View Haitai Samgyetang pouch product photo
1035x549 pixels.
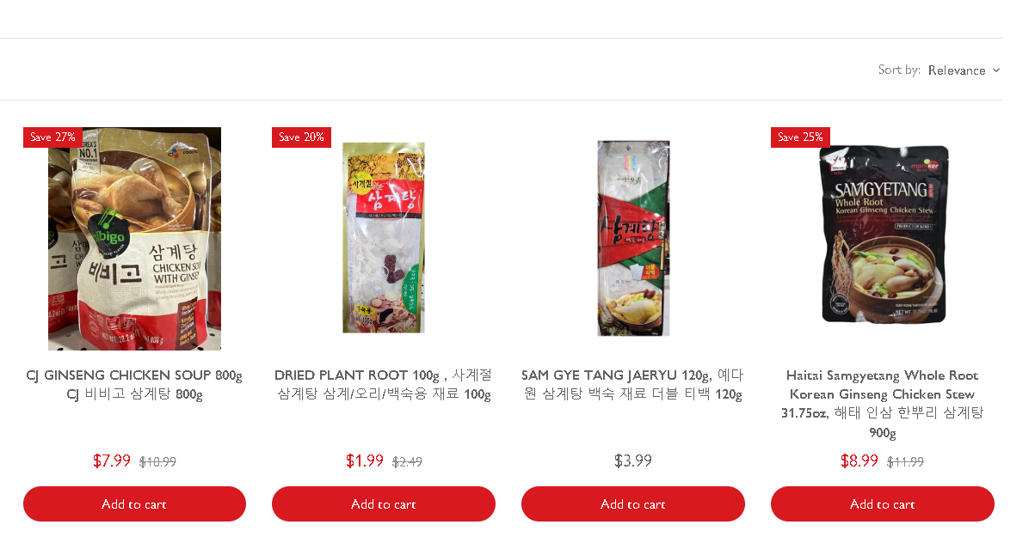click(883, 234)
